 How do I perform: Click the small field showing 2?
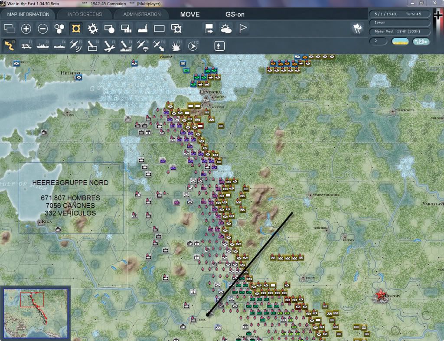click(378, 41)
